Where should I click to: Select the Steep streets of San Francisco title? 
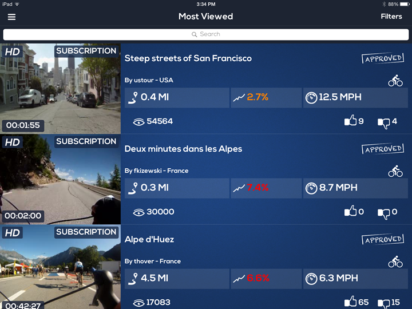[188, 58]
